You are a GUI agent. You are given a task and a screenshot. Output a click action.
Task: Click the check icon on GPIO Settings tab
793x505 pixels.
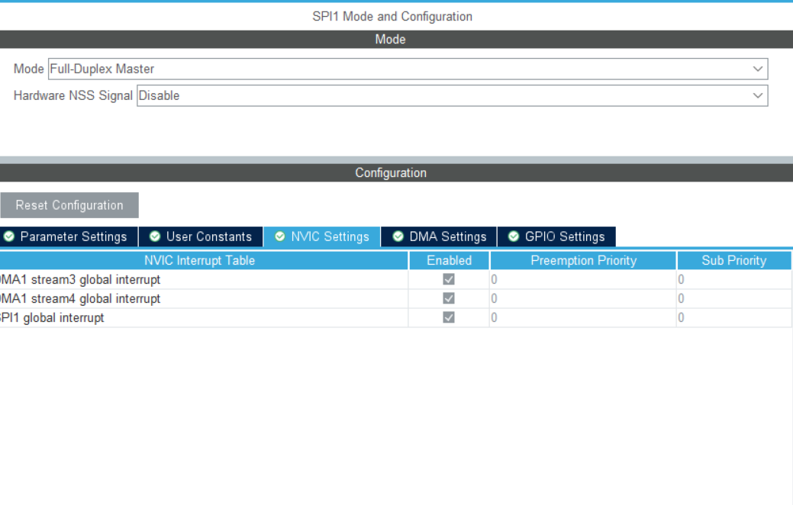(514, 236)
